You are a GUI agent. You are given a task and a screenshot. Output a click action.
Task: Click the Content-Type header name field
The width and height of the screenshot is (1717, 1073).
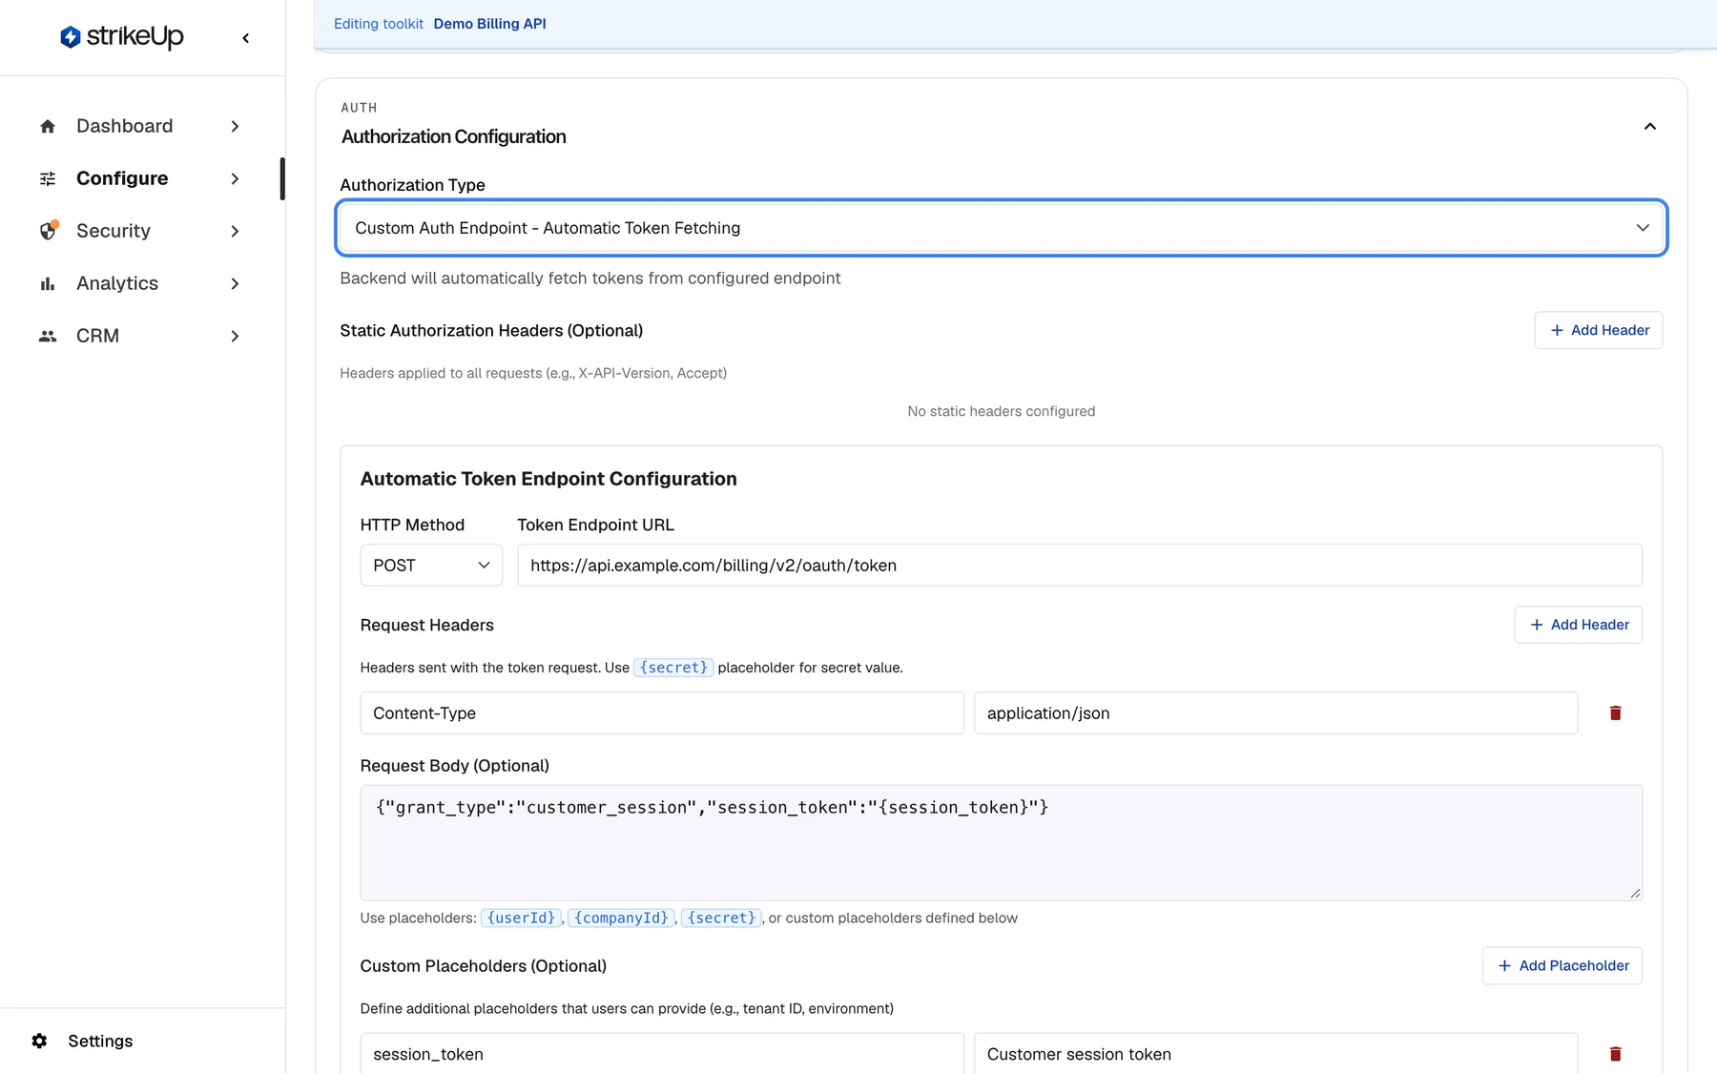tap(662, 713)
